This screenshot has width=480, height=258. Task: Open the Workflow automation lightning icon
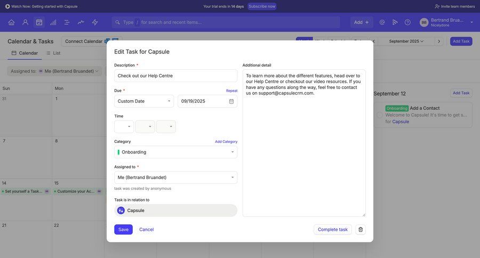(95, 22)
